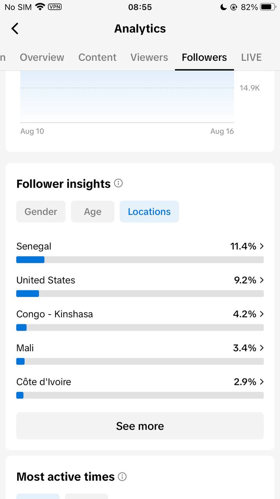
Task: Tap the rotation lock status icon
Action: pyautogui.click(x=234, y=7)
